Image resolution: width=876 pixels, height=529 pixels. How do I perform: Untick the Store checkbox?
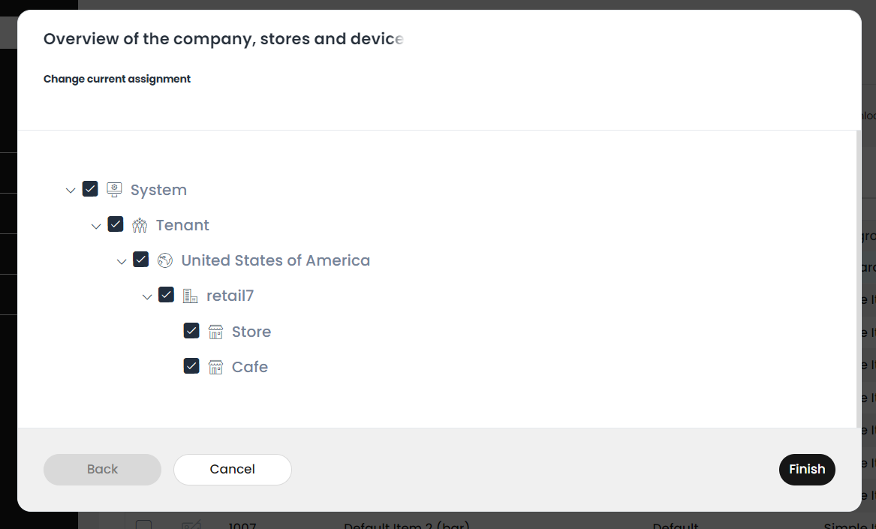click(x=191, y=331)
